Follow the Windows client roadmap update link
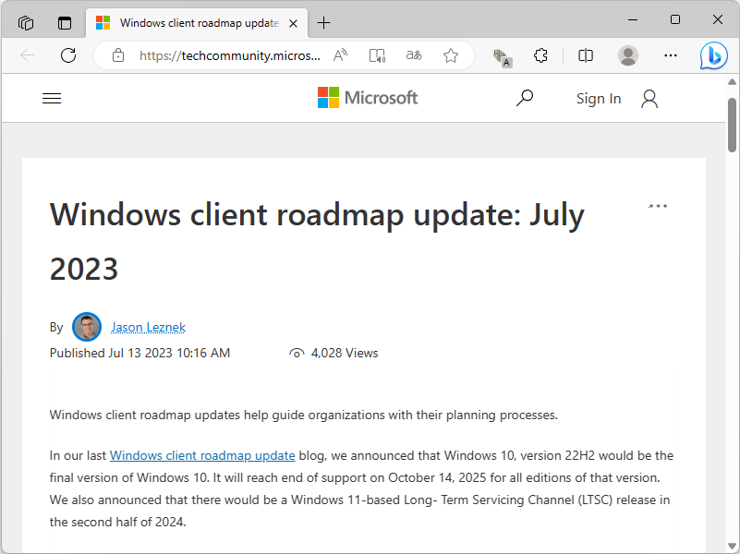 pos(202,455)
